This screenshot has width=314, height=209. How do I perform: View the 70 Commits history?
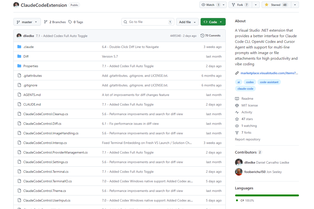210,36
